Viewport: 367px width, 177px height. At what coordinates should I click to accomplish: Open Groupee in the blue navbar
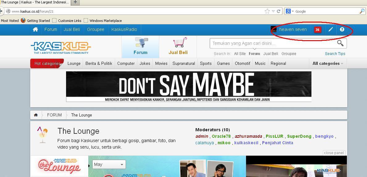(95, 30)
